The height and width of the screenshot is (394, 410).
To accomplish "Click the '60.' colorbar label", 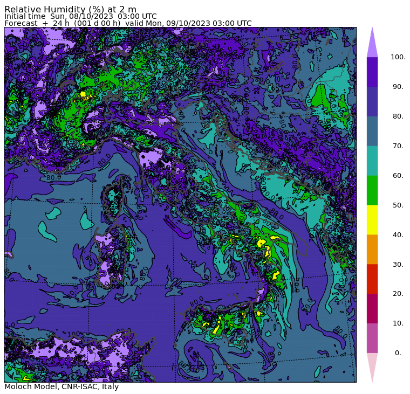I will [x=398, y=176].
